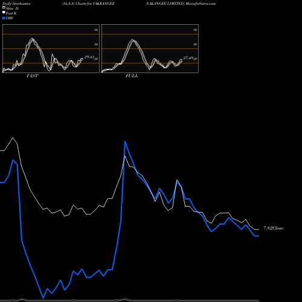Image resolution: width=302 pixels, height=302 pixels.
Task: Select the 'Daily Stochastics' title text
Action: pyautogui.click(x=16, y=4)
